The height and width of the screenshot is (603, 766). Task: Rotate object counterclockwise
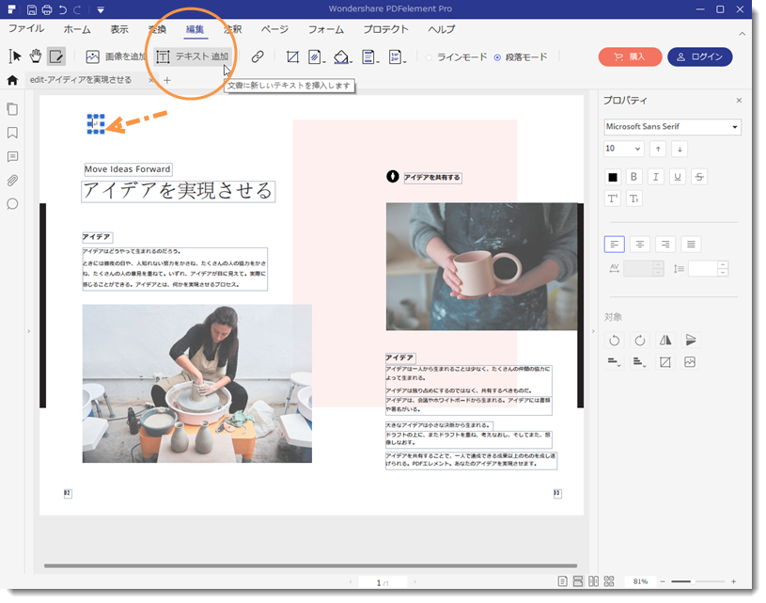(614, 340)
